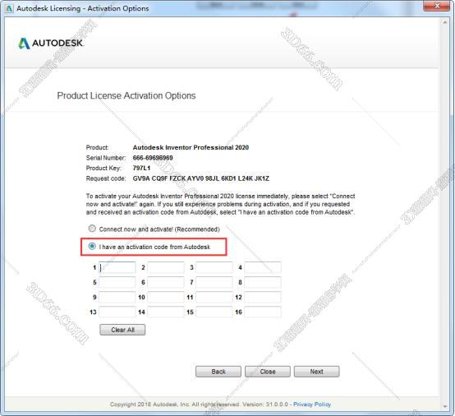
Task: Close the Autodesk Licensing window
Action: coord(437,6)
